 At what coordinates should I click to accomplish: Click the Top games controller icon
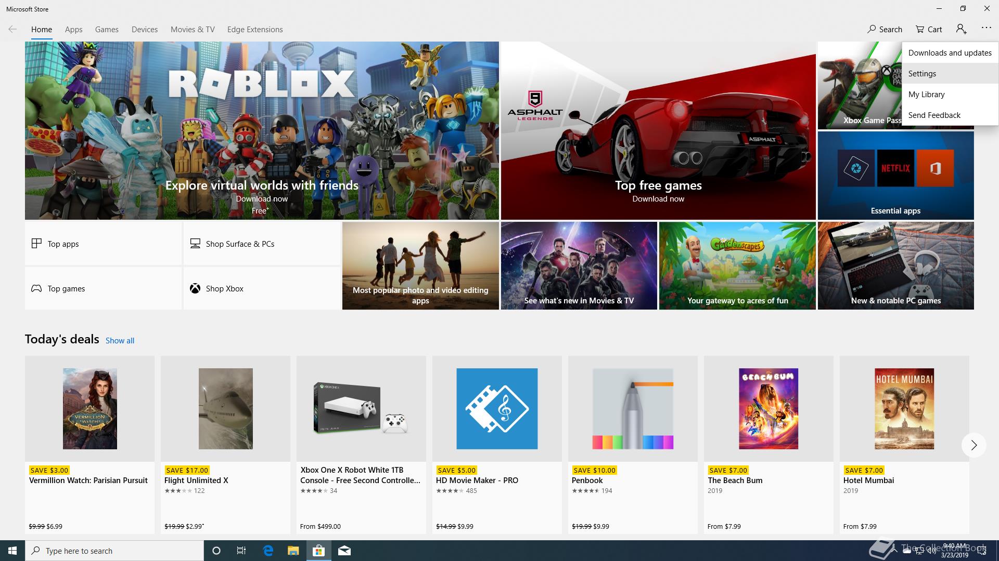tap(36, 288)
